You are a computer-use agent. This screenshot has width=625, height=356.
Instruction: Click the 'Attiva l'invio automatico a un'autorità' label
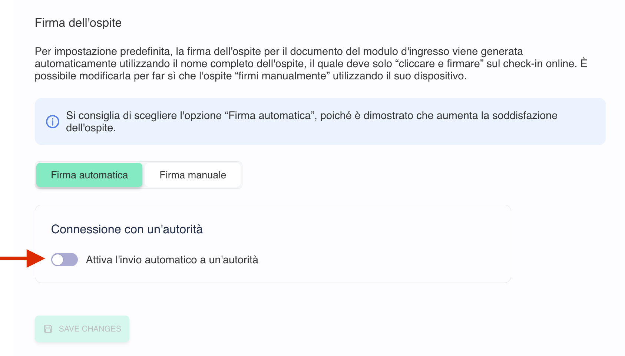point(172,260)
